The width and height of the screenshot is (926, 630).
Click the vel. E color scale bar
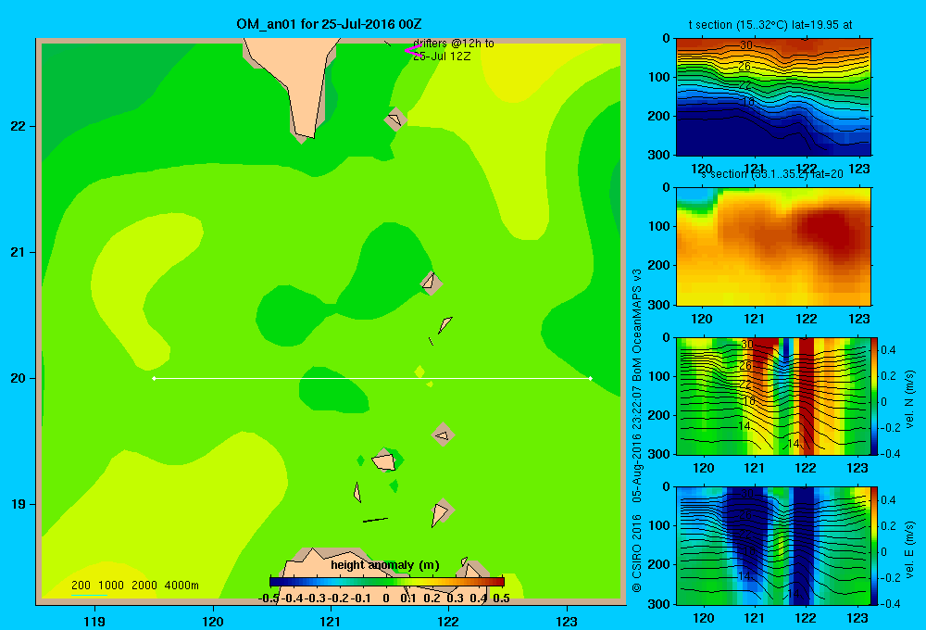[x=874, y=546]
